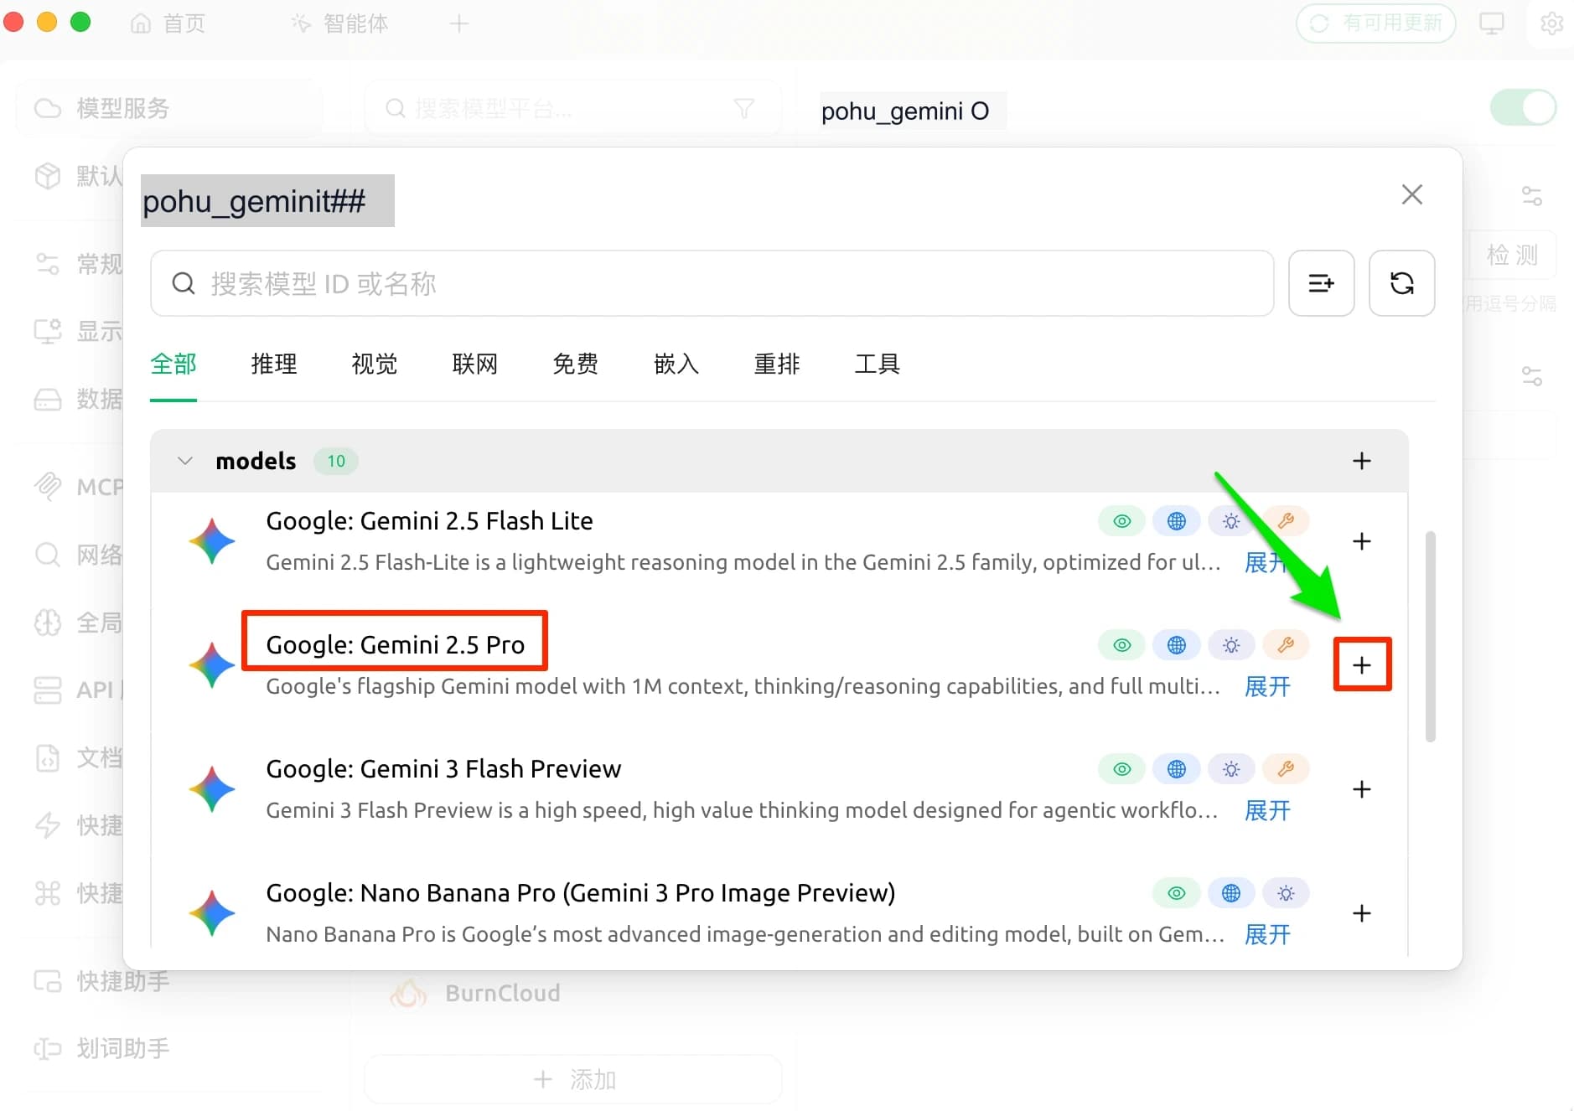1574x1111 pixels.
Task: Add all models in the models group
Action: pyautogui.click(x=1362, y=461)
